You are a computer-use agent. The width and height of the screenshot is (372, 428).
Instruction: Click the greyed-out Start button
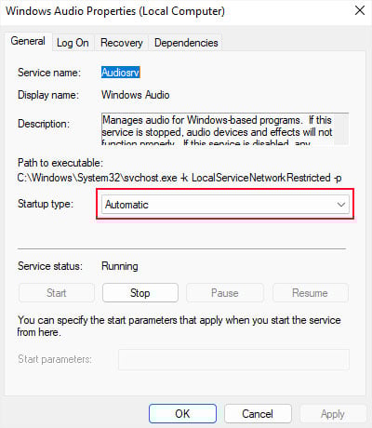[57, 293]
